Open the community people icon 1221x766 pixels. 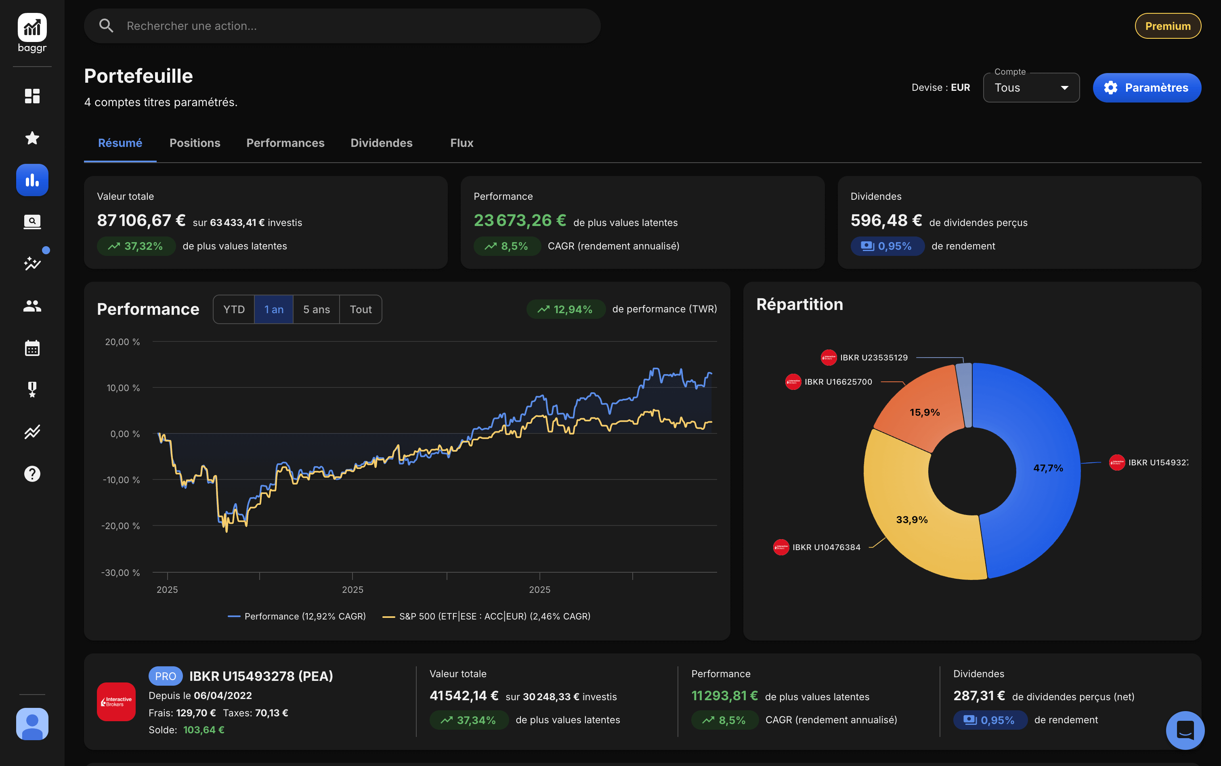click(32, 306)
